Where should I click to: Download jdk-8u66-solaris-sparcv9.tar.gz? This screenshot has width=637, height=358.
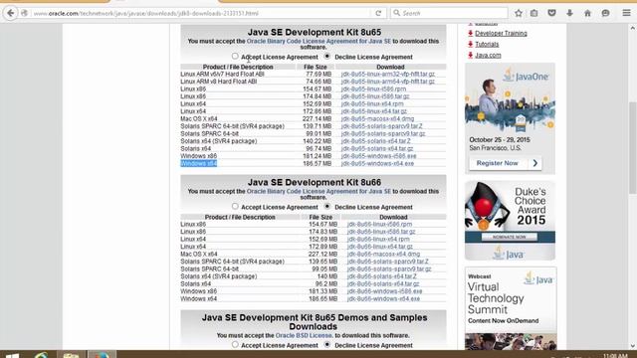point(389,269)
